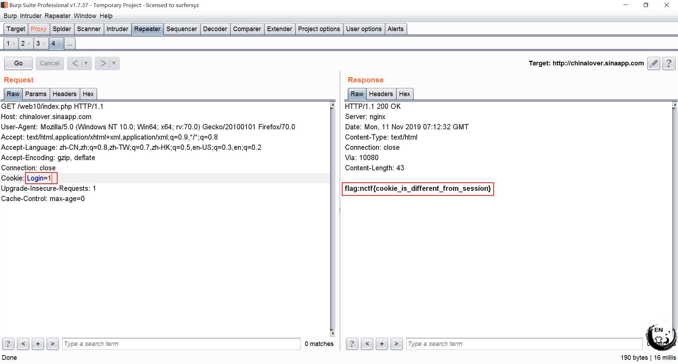Open Repeater help question mark icon
This screenshot has height=364, width=678.
pyautogui.click(x=669, y=63)
